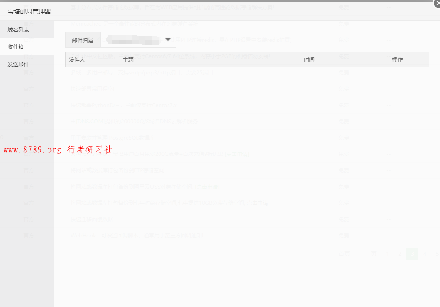Expand the 邮件归属 dropdown arrow
Screen dimensions: 440x307
click(x=168, y=40)
